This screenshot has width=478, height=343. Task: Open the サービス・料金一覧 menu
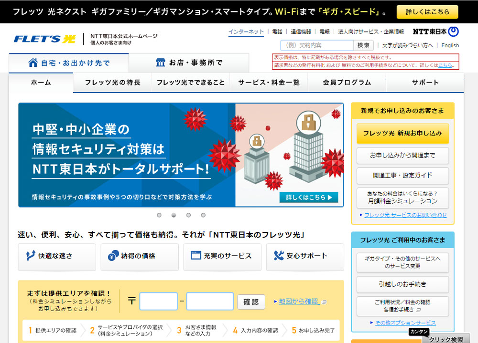coord(269,83)
